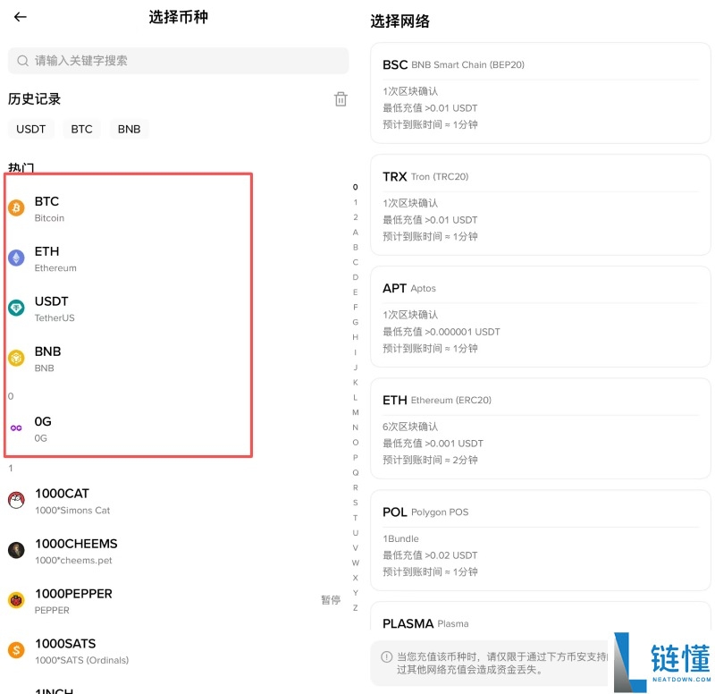Go back using the left arrow icon
This screenshot has height=694, width=715.
20,17
